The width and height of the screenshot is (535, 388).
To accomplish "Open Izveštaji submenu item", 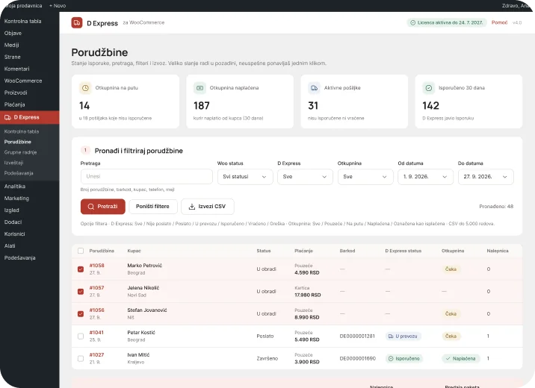I will click(13, 163).
